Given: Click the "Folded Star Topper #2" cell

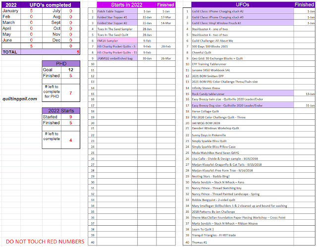Looking at the screenshot, I should pyautogui.click(x=117, y=23).
